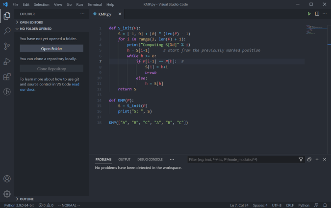Switch to the Problems panel tab
This screenshot has height=208, width=331.
(x=103, y=160)
